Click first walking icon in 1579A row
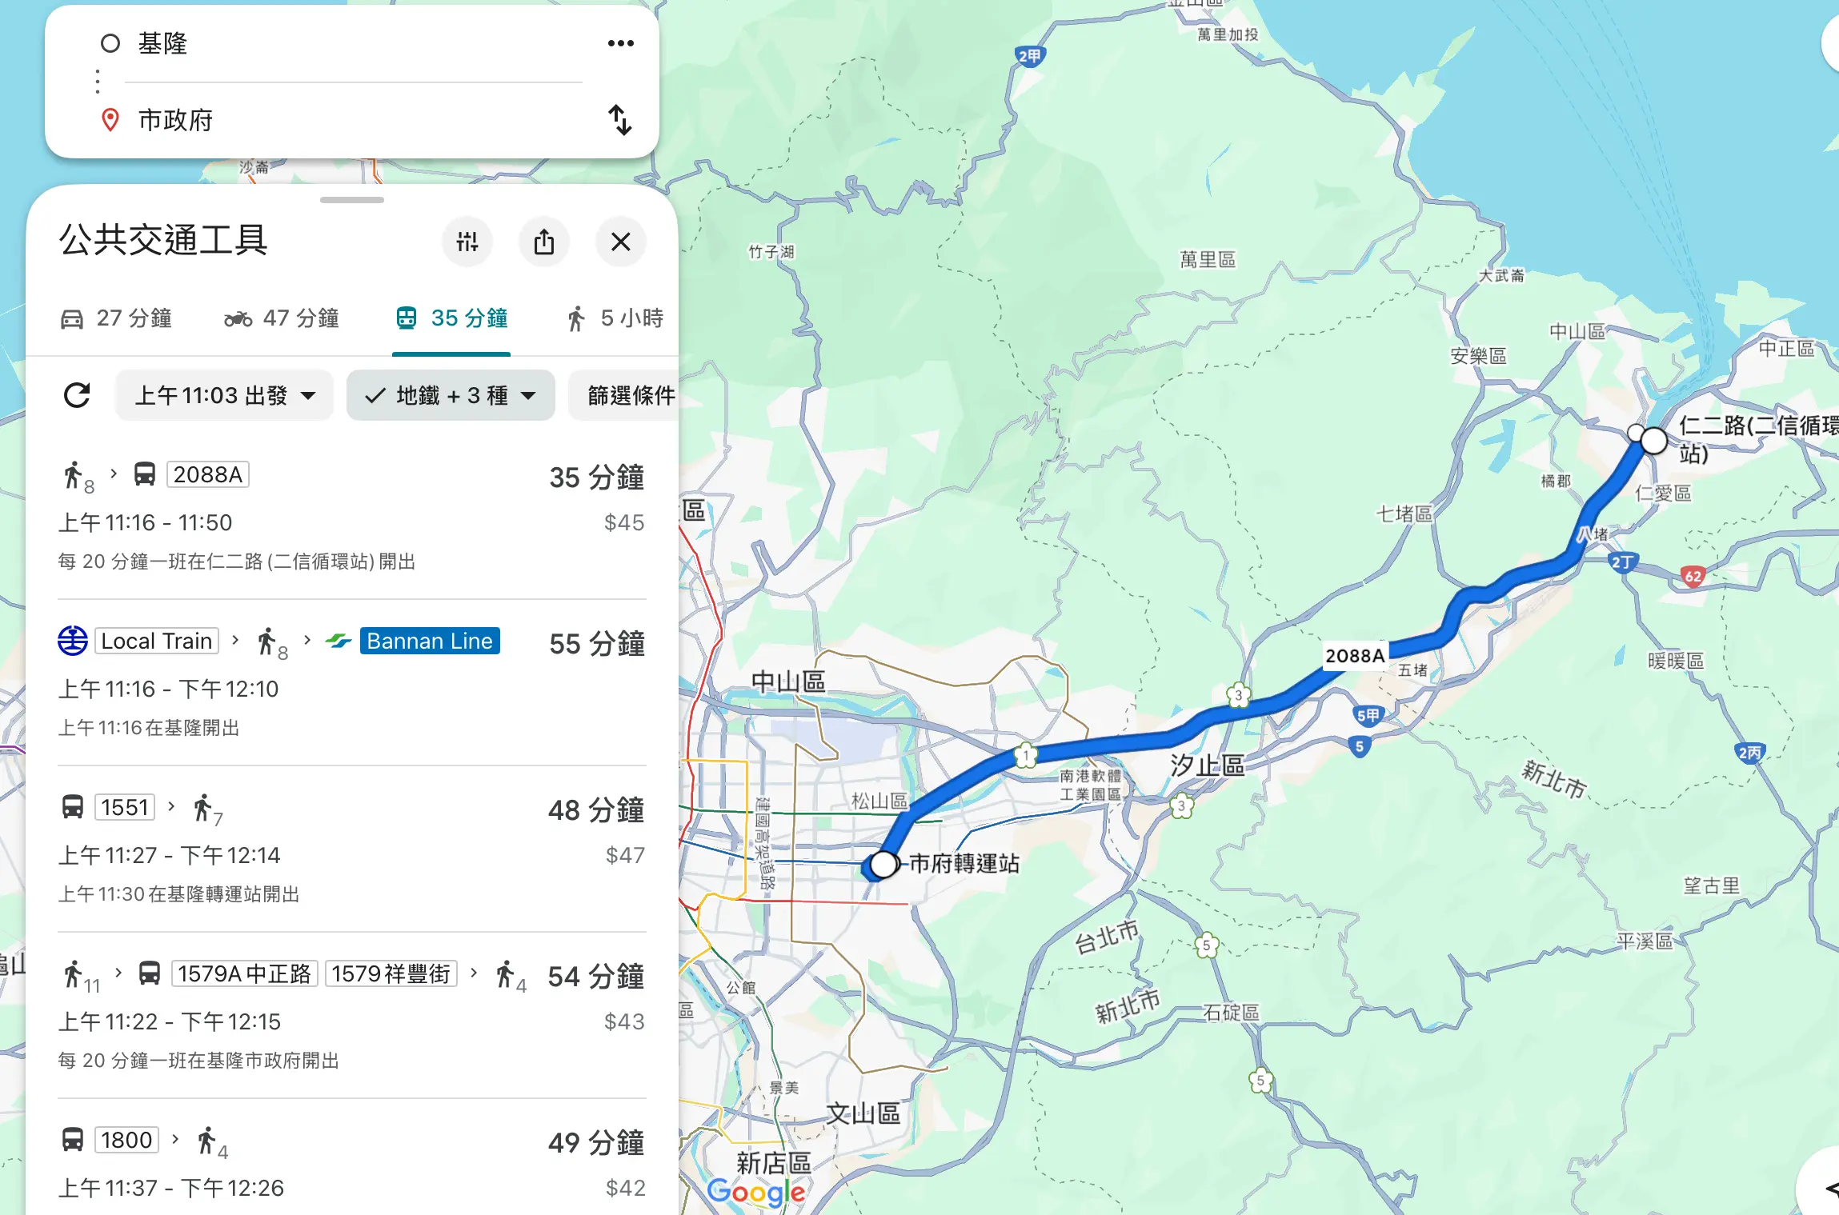This screenshot has width=1839, height=1215. [74, 974]
